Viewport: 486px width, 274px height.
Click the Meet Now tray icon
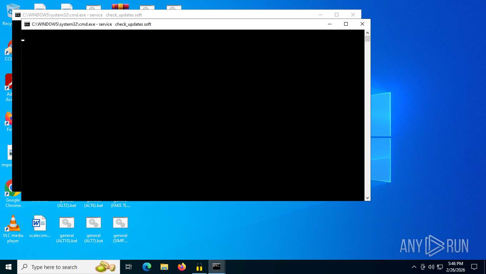point(423,267)
